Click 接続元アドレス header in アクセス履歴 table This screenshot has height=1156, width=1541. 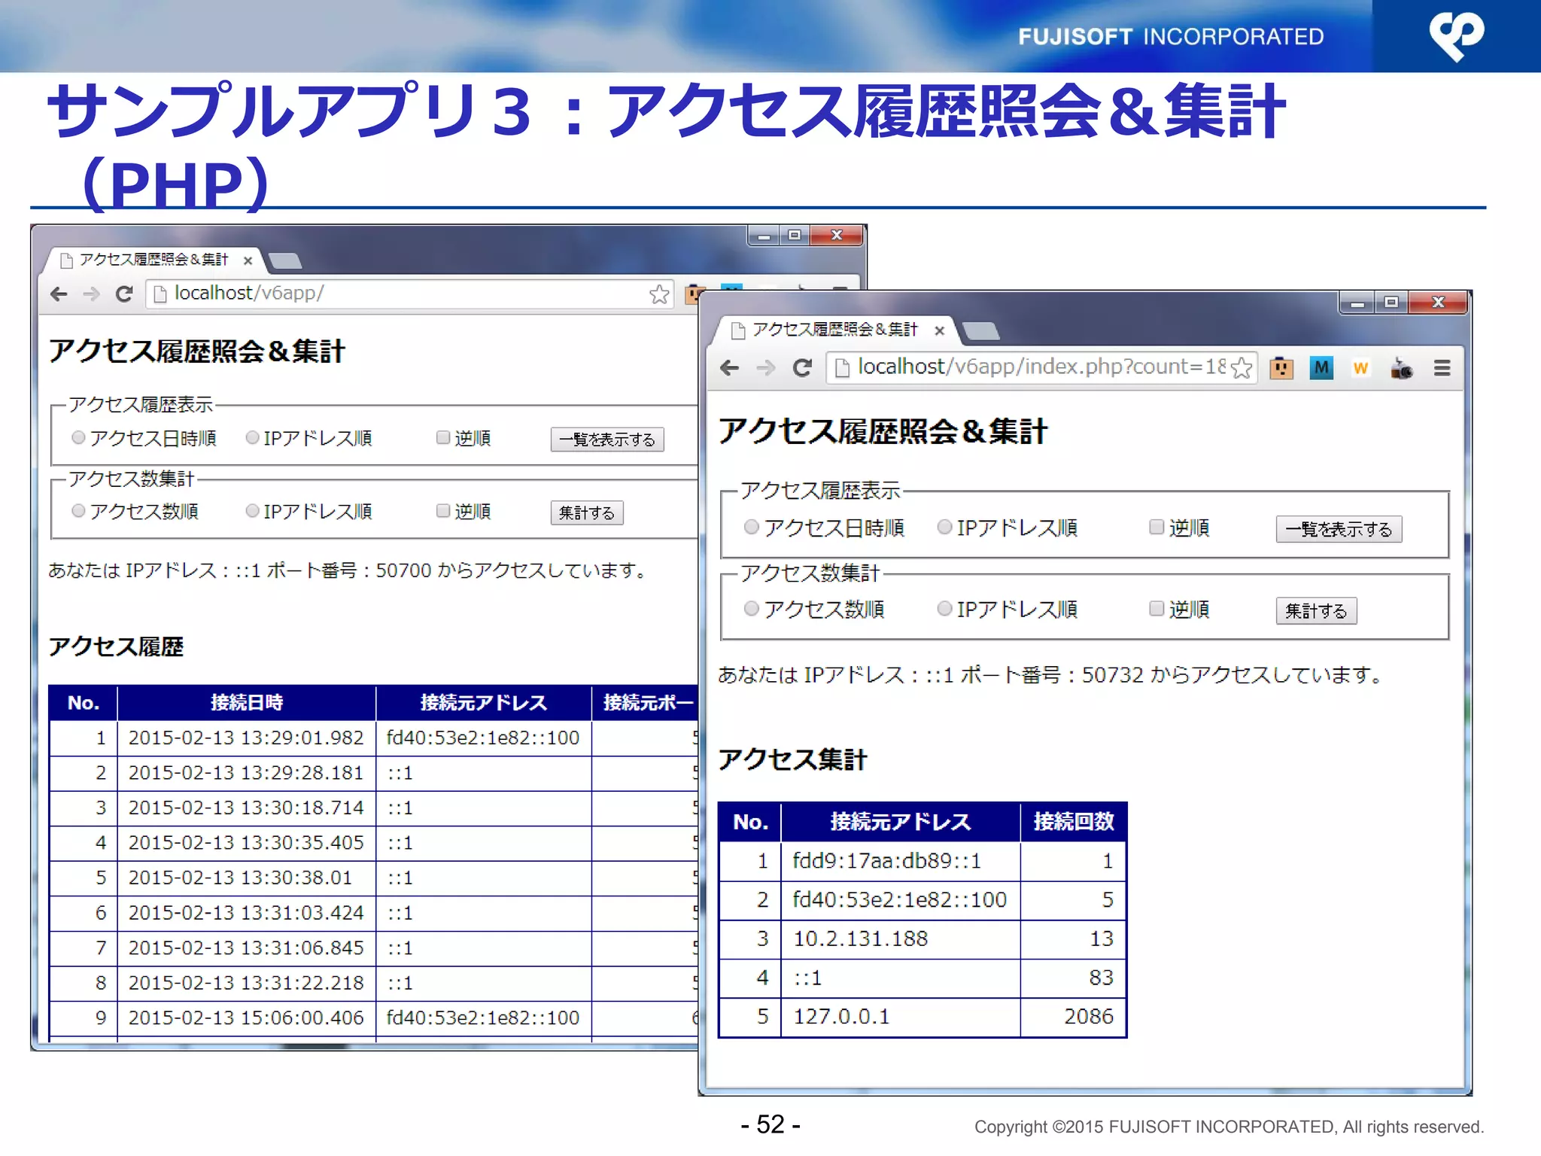click(x=483, y=703)
